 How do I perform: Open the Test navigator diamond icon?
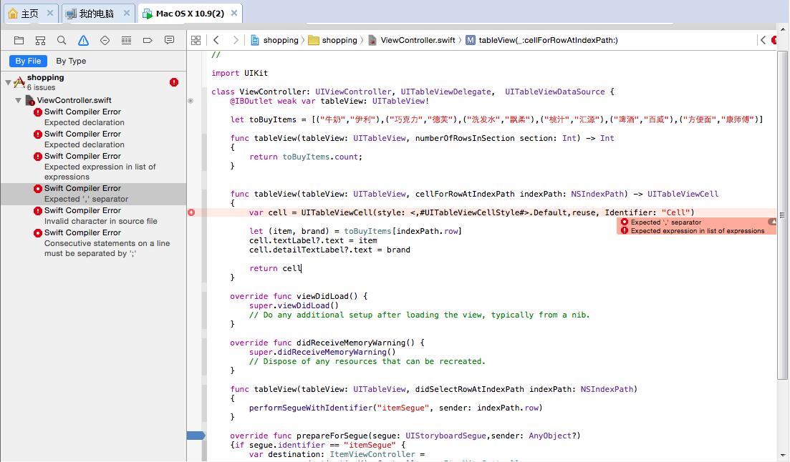coord(105,40)
